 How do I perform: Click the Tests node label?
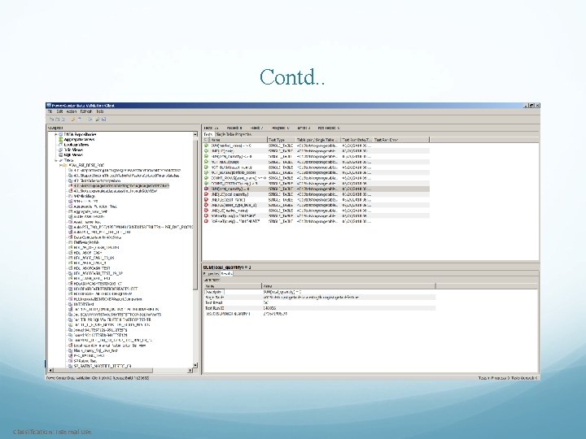68,160
